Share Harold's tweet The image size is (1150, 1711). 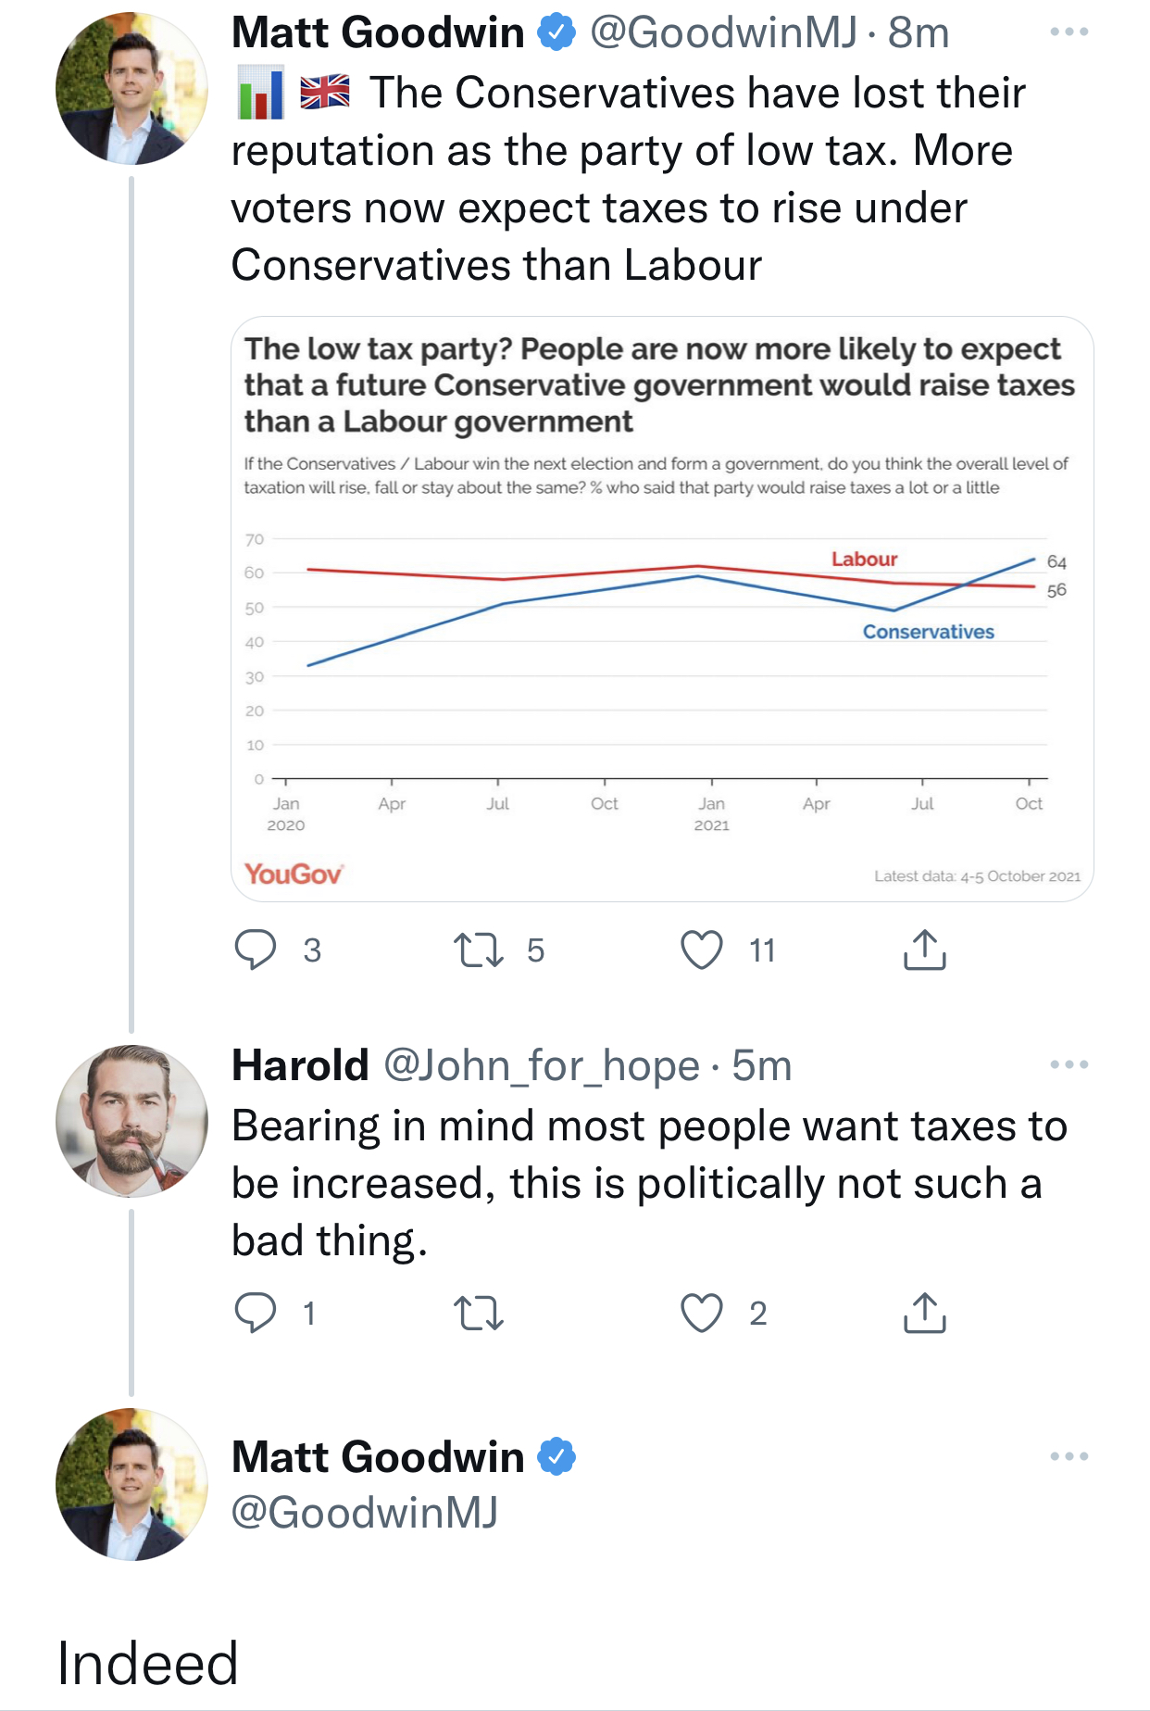(x=924, y=1313)
